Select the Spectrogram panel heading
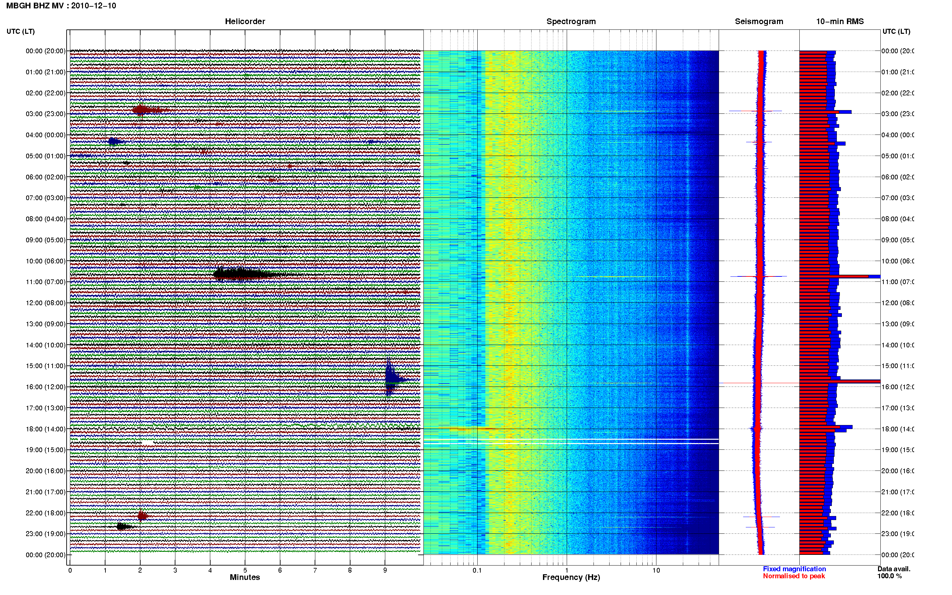952x595 pixels. coord(571,22)
